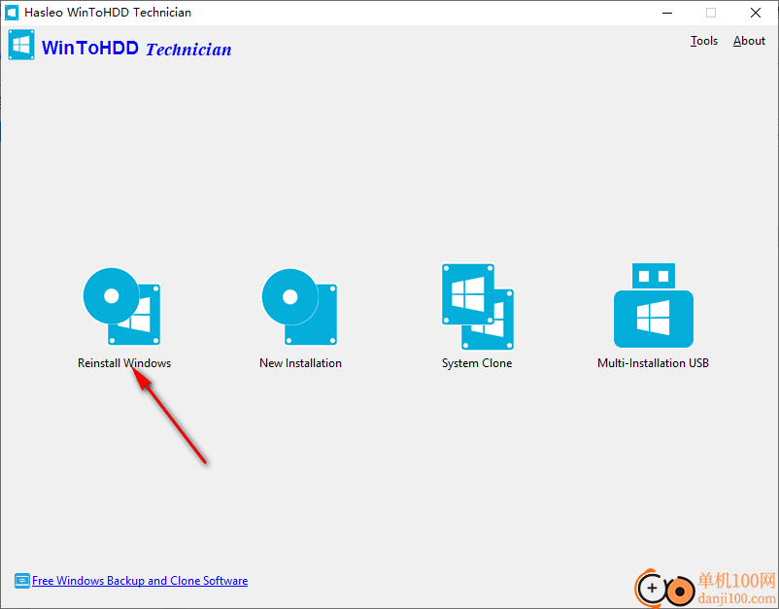
Task: Click the Hasleo title bar app icon
Action: coord(12,13)
